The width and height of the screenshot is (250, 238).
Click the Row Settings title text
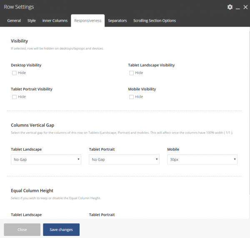click(19, 7)
